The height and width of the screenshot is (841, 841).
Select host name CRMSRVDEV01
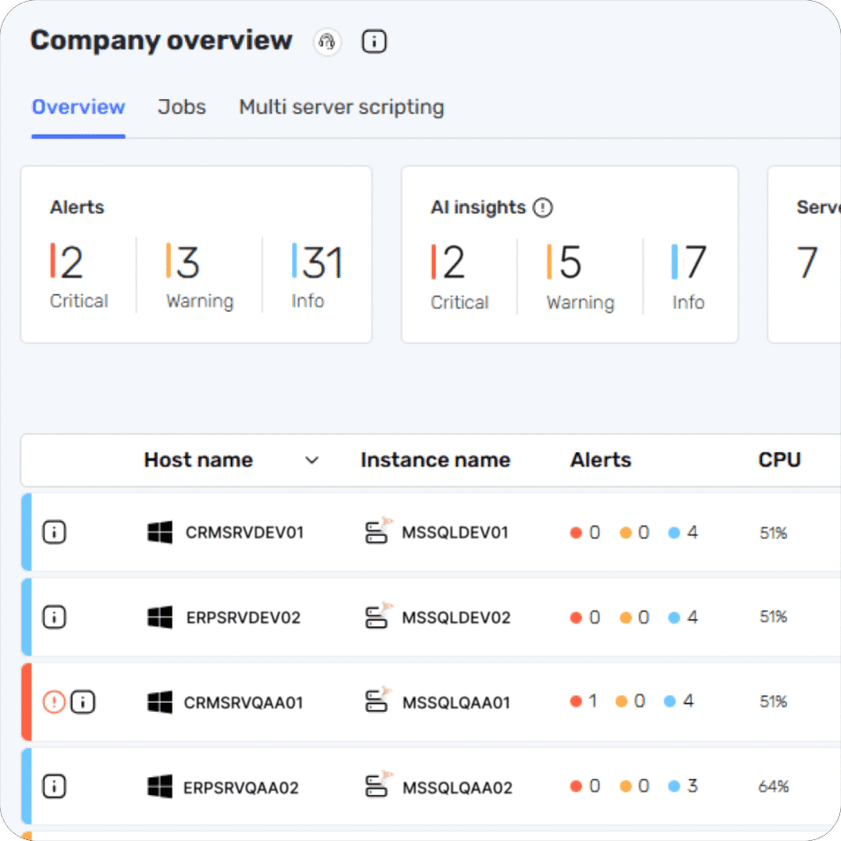244,533
